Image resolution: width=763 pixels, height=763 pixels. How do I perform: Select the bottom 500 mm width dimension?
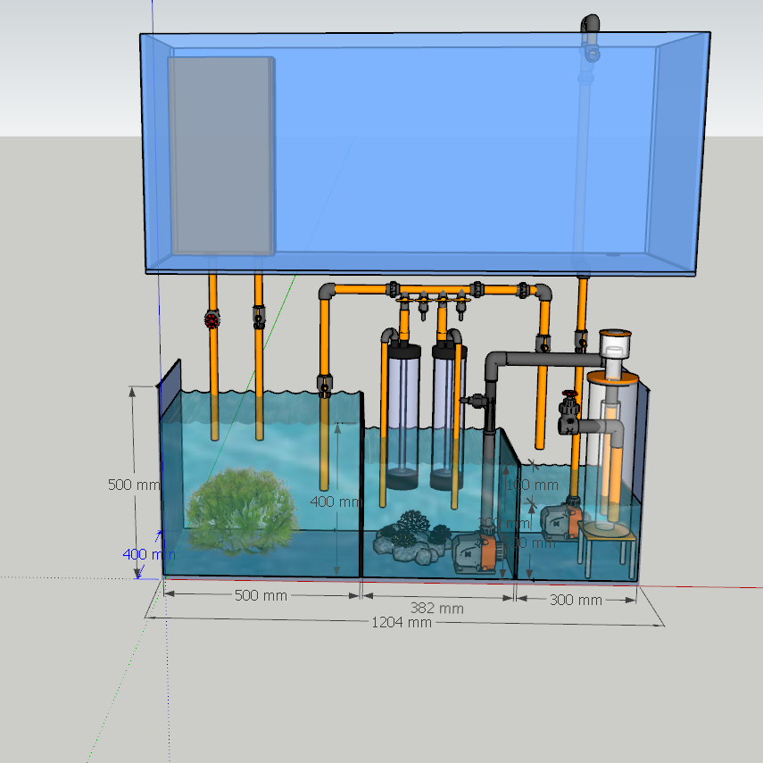tap(261, 595)
